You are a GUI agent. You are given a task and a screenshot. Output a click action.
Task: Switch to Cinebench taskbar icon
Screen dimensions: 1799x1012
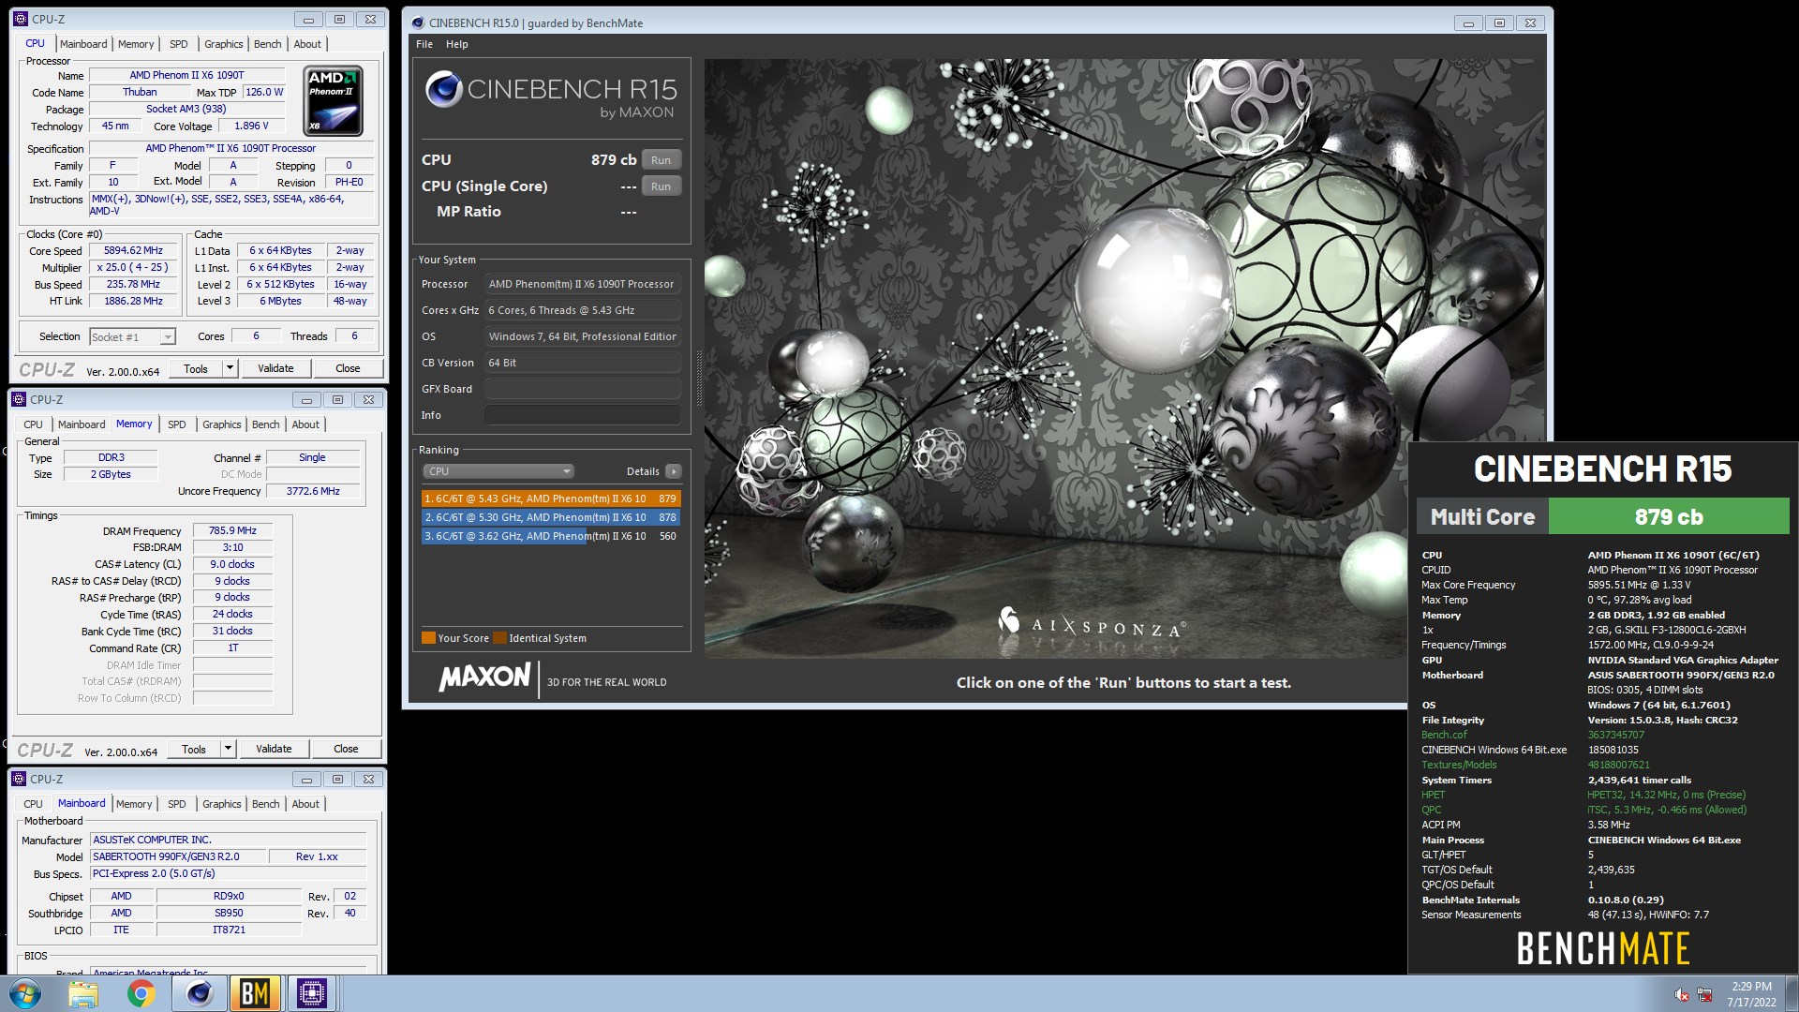click(199, 993)
